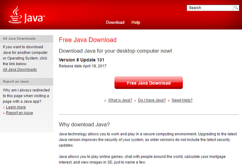
Task: Open the Do I have Java? link
Action: (x=152, y=100)
